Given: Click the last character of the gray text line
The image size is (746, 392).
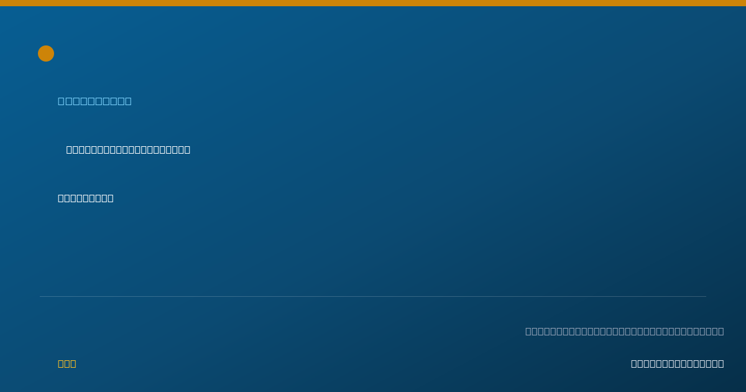Looking at the screenshot, I should click(721, 331).
